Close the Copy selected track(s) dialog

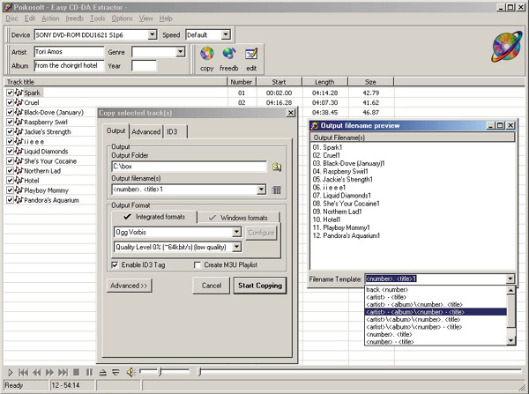pyautogui.click(x=290, y=113)
